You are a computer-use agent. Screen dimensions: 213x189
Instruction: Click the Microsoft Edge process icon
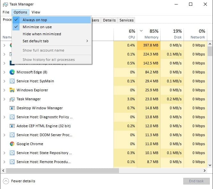click(12, 72)
